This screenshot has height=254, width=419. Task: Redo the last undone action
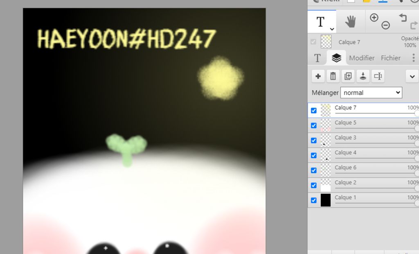(x=414, y=25)
